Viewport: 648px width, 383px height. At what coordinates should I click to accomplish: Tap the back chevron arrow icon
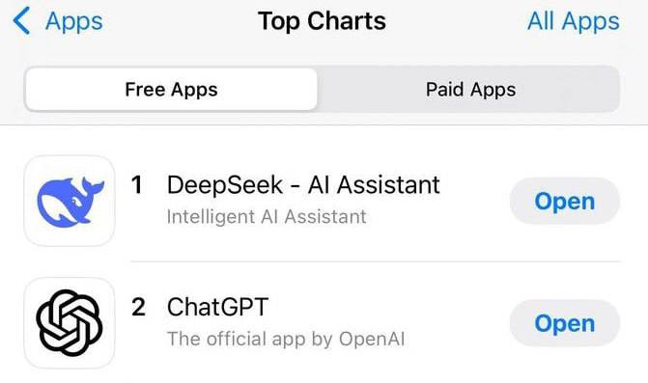21,20
